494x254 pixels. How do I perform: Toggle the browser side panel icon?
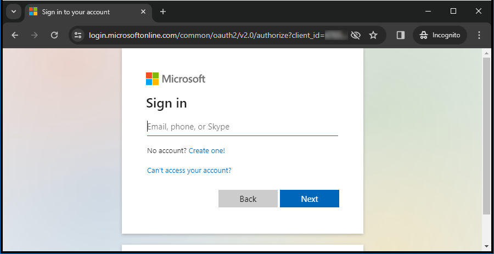(401, 35)
